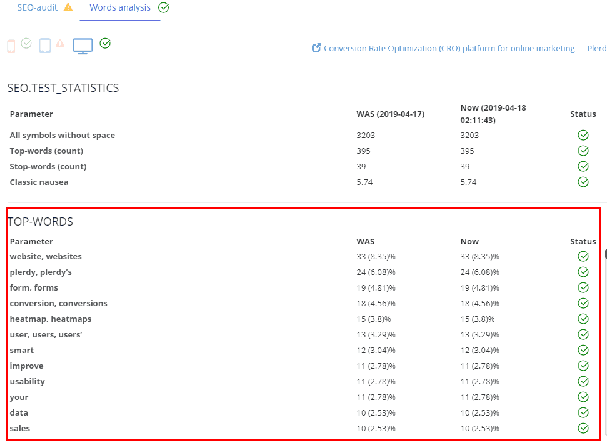
Task: Click the external link icon before Conversion Rate Optimization
Action: pos(316,47)
